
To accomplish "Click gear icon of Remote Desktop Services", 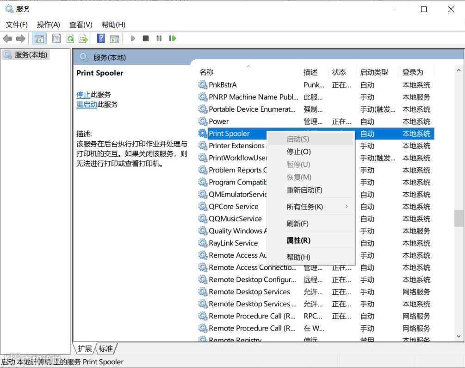I will tap(203, 292).
